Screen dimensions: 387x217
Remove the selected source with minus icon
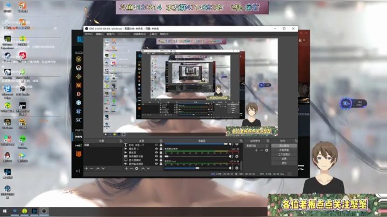(131, 169)
